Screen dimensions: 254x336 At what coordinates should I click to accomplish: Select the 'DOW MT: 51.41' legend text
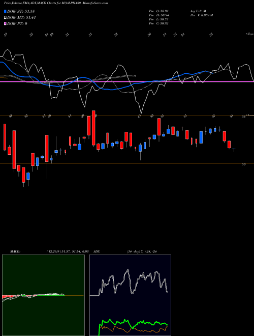pos(21,18)
